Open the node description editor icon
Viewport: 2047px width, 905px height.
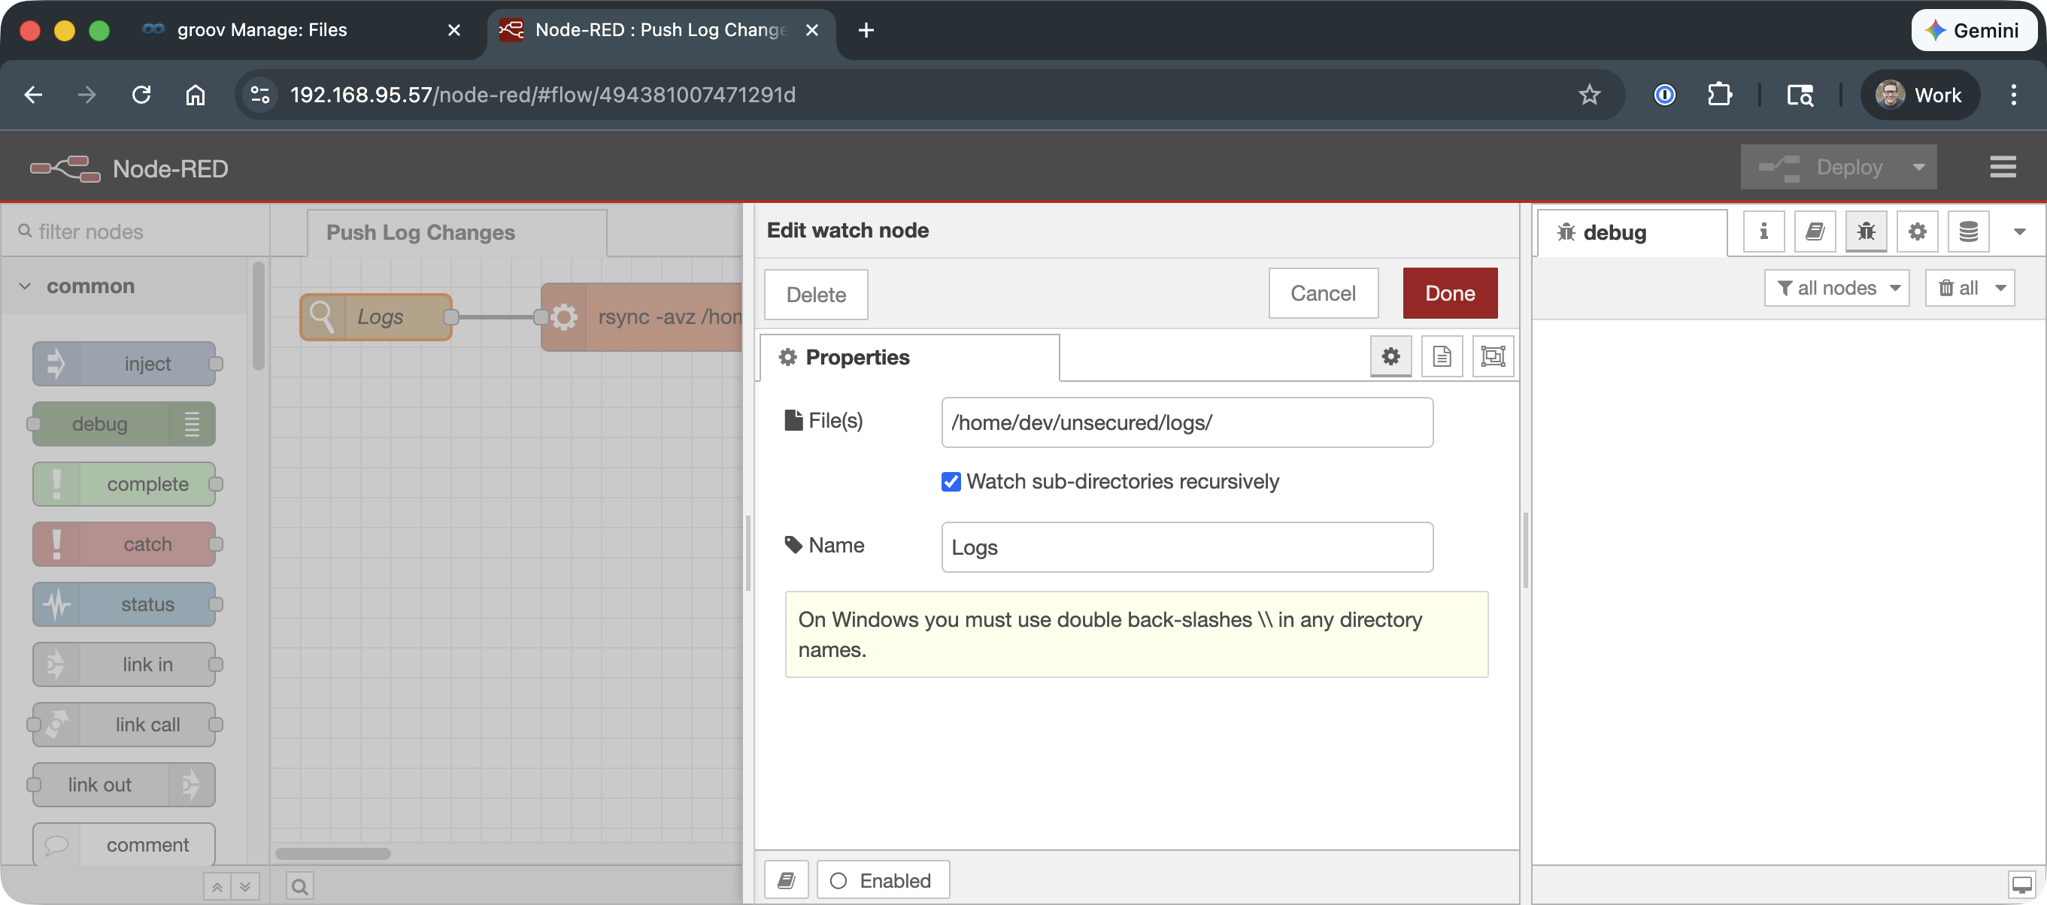coord(1442,357)
